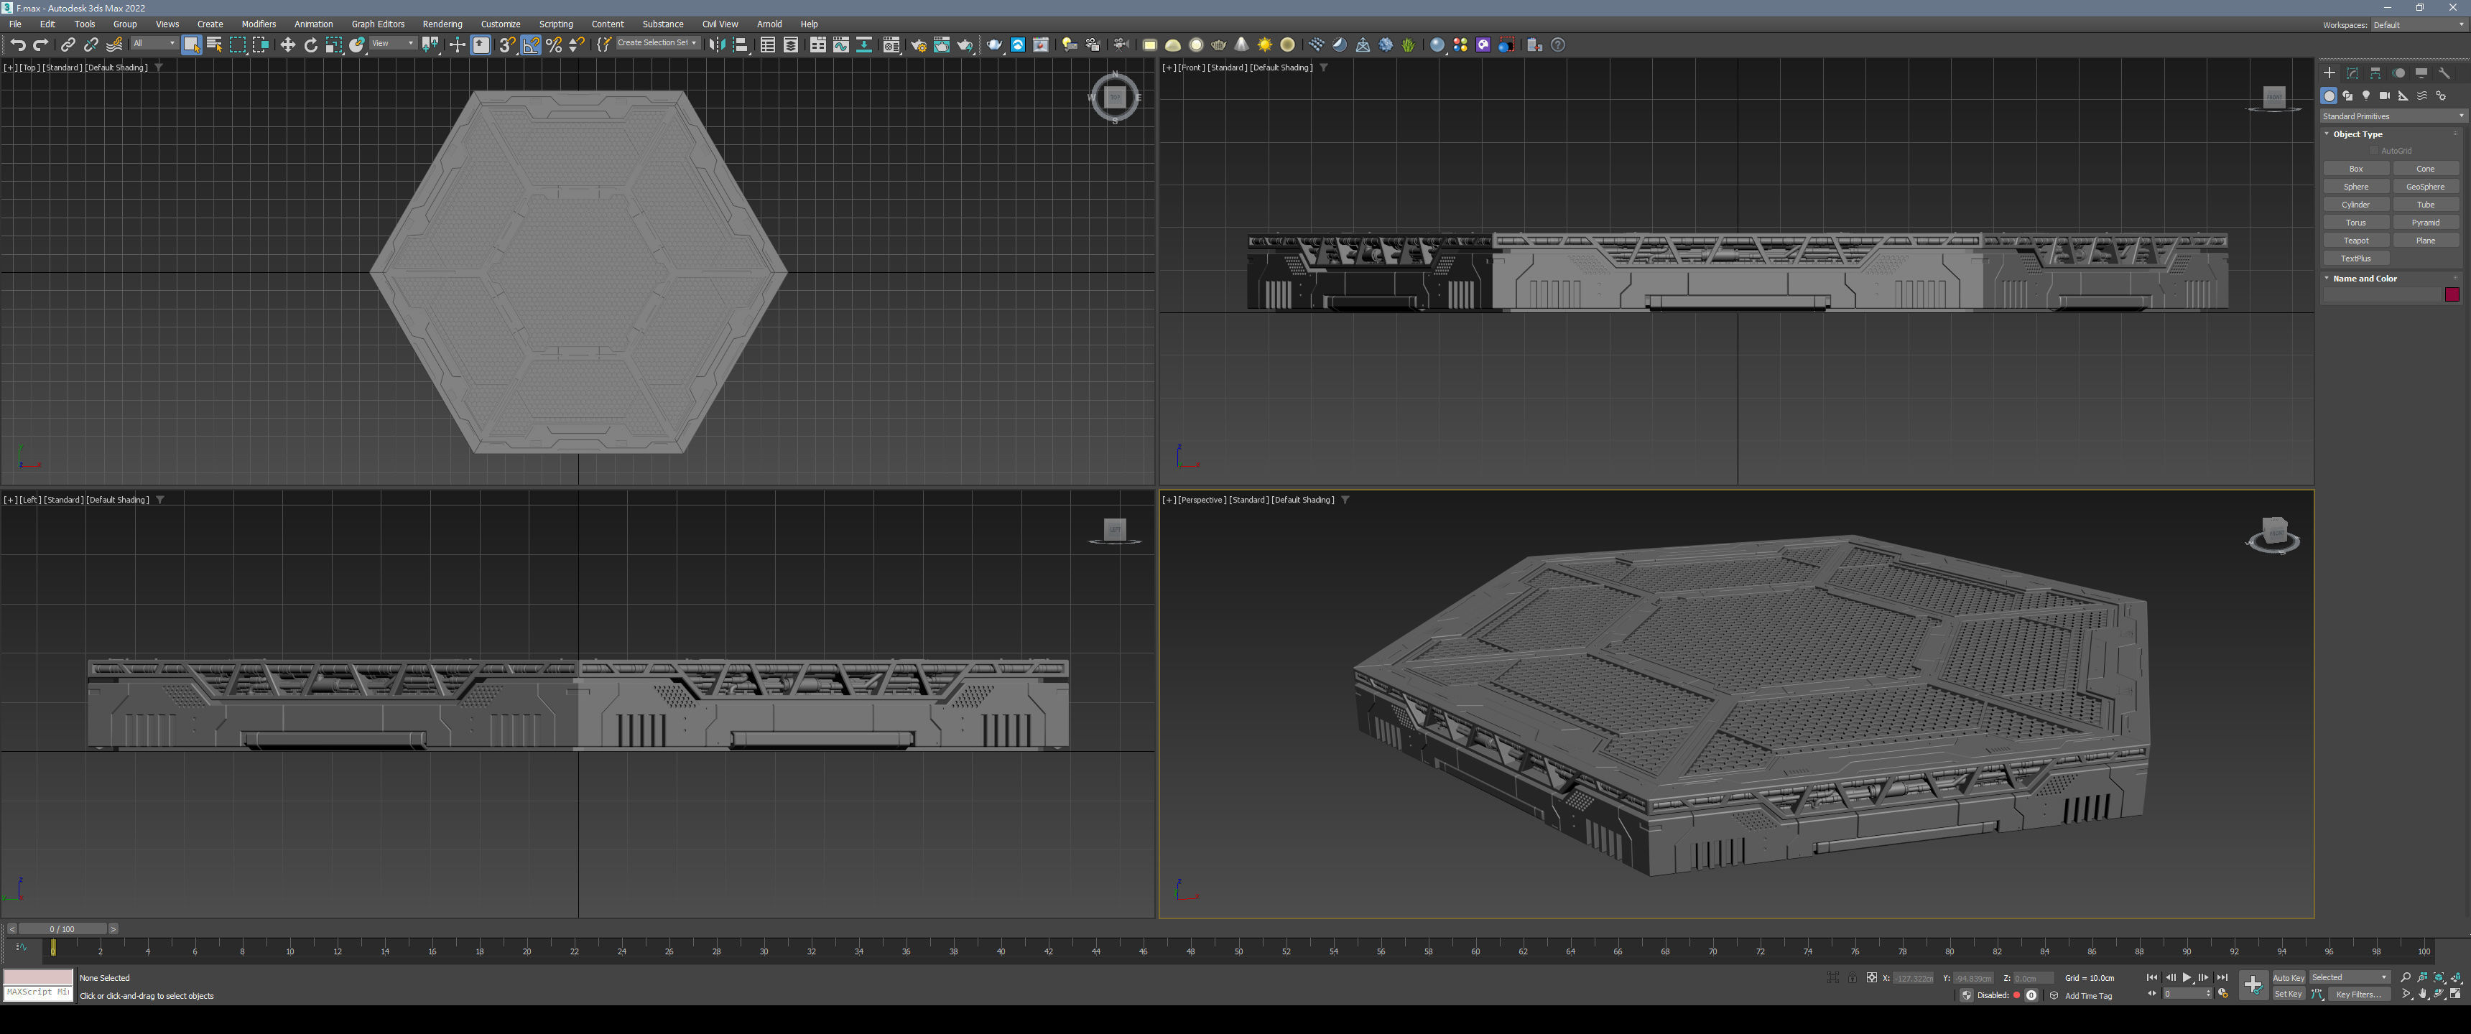The height and width of the screenshot is (1034, 2471).
Task: Click the object color swatch
Action: [x=2452, y=294]
